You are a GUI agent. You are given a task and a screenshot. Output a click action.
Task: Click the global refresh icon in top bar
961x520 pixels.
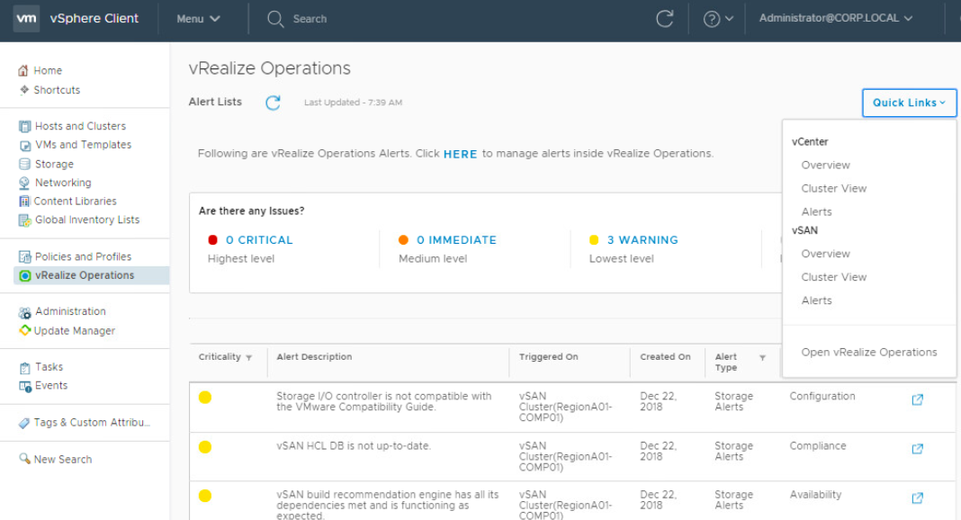tap(665, 19)
